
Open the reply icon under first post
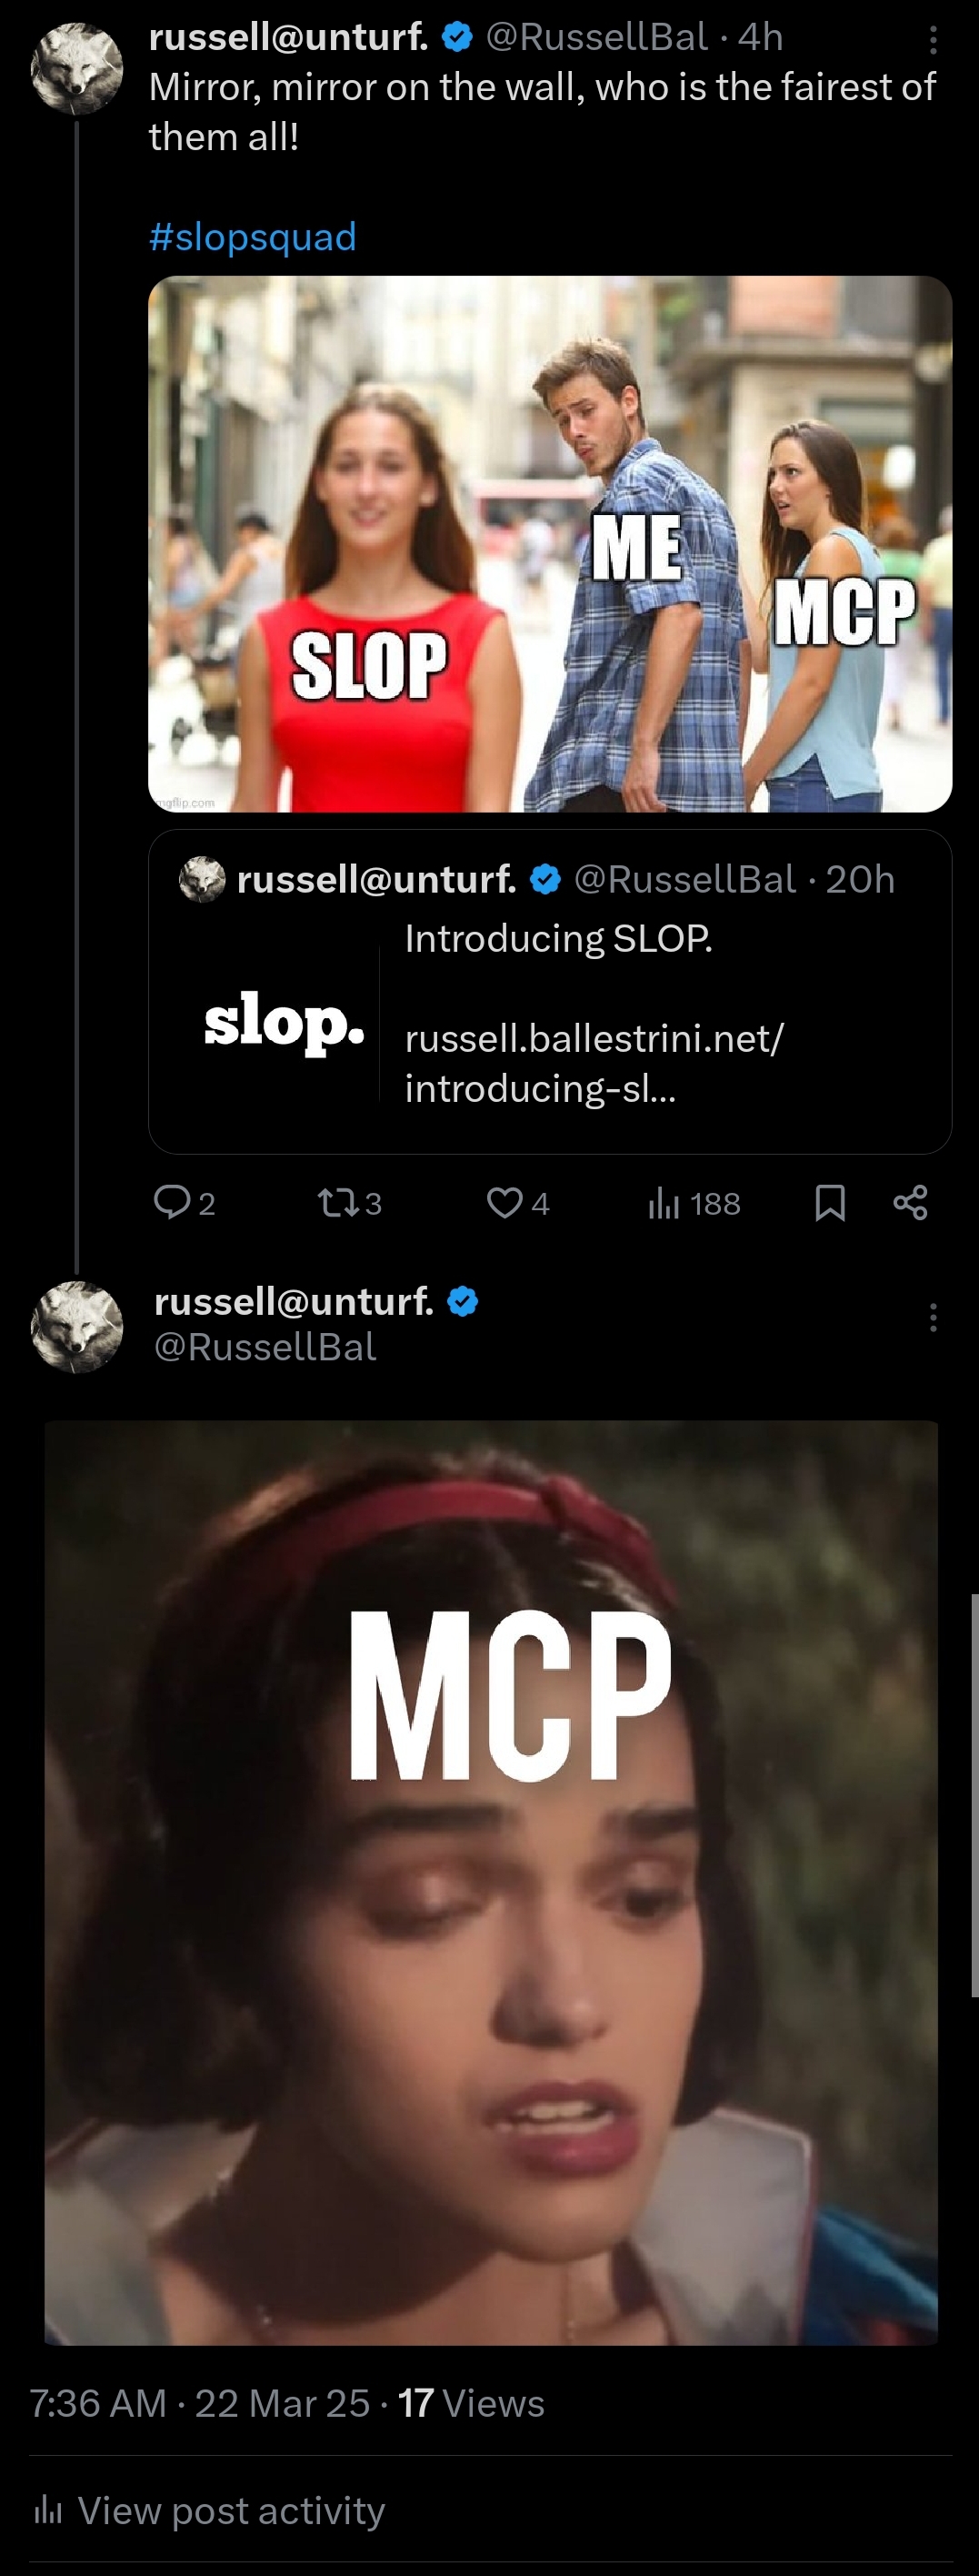tap(172, 1202)
